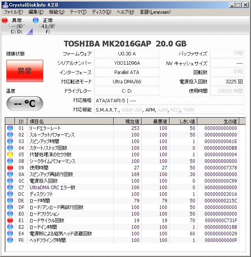Screen dimensions: 251x257
Task: Minimize the CrystalDiskInfo window
Action: coord(232,5)
